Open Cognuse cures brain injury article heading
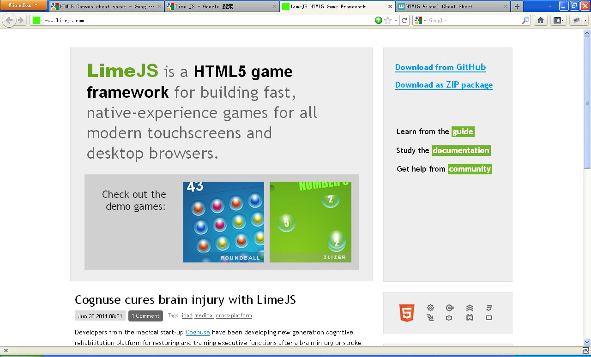 pyautogui.click(x=185, y=300)
